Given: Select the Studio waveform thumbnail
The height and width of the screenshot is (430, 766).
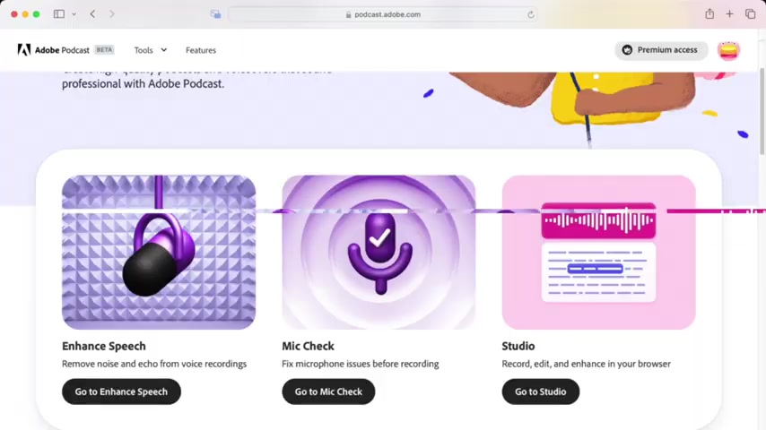Looking at the screenshot, I should click(x=598, y=253).
